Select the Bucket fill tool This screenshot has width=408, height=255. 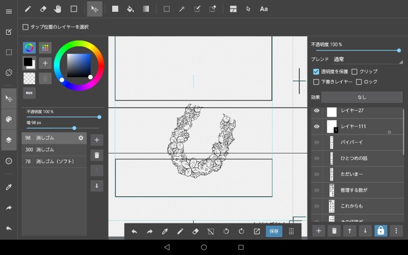(130, 9)
